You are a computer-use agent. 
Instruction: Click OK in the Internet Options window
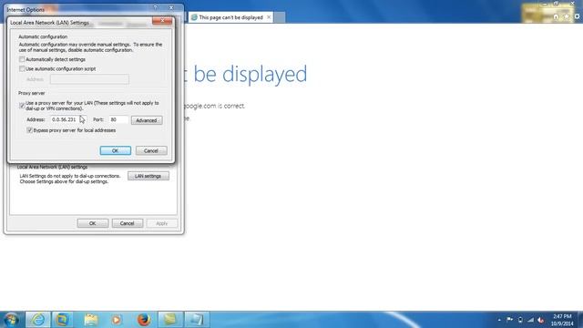click(93, 223)
